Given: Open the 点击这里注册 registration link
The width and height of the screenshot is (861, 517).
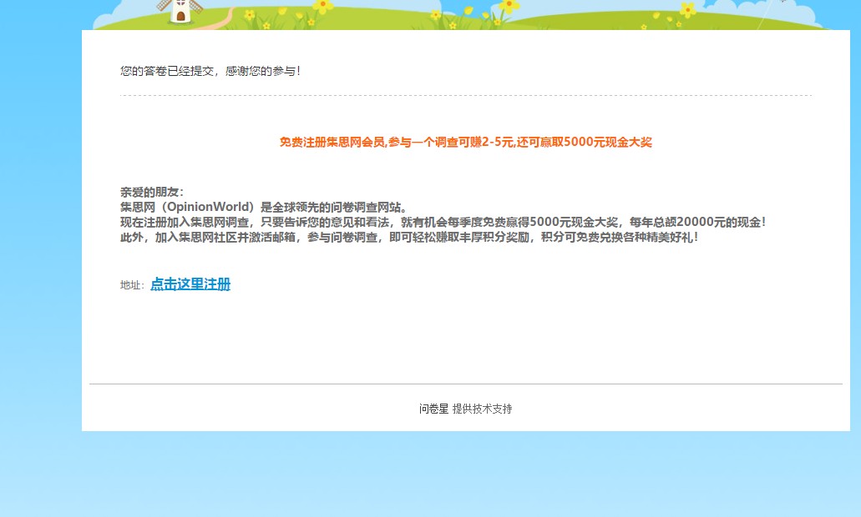Looking at the screenshot, I should pyautogui.click(x=190, y=284).
